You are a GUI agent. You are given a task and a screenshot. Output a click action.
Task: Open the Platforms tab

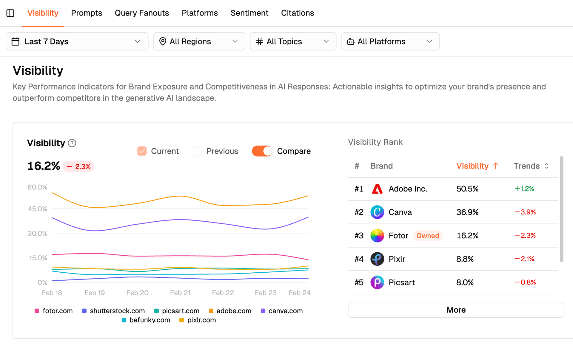200,13
